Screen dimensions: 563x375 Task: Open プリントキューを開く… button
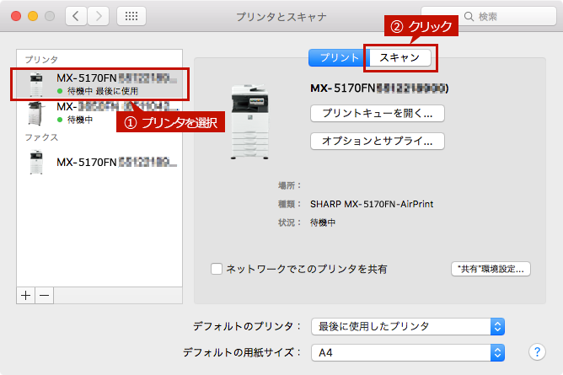tap(378, 114)
